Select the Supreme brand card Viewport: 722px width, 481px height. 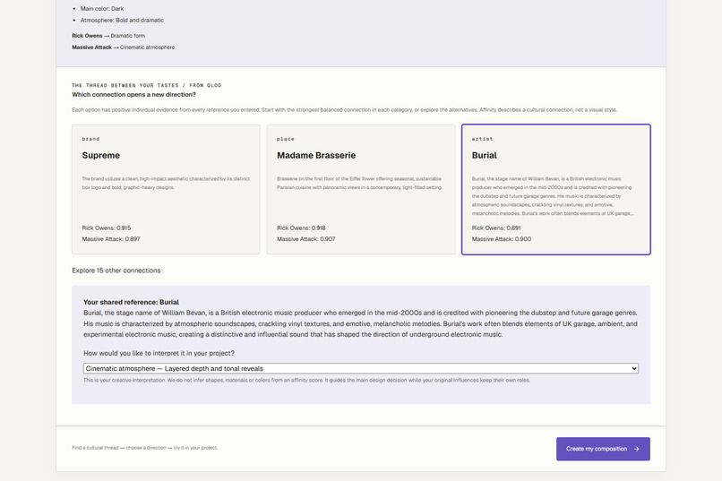coord(166,189)
